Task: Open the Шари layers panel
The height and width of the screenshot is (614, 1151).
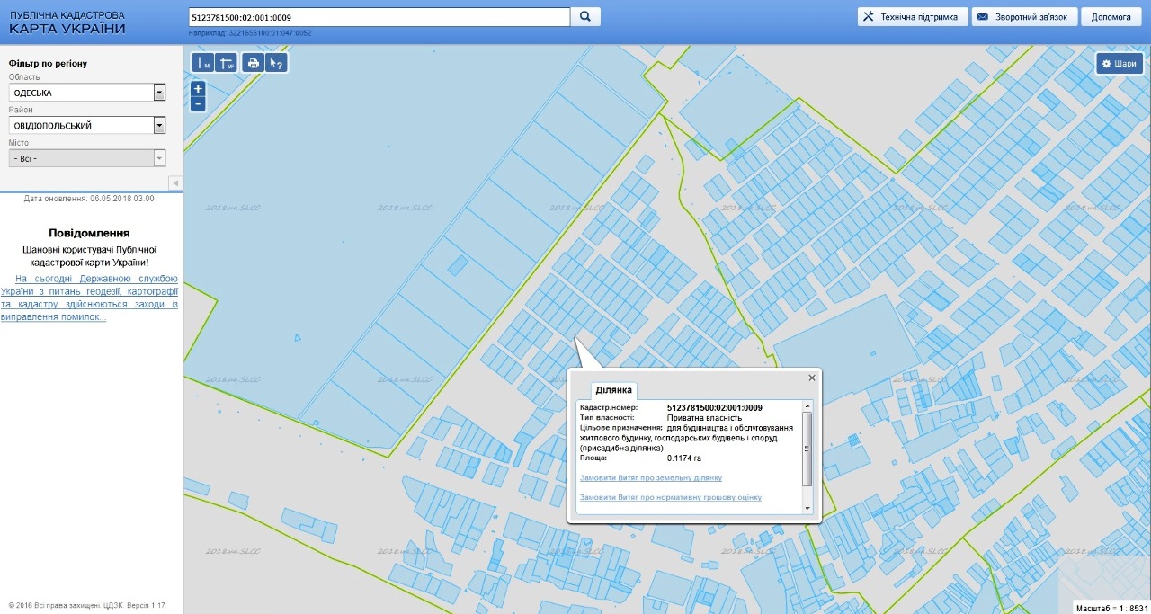Action: [x=1120, y=64]
